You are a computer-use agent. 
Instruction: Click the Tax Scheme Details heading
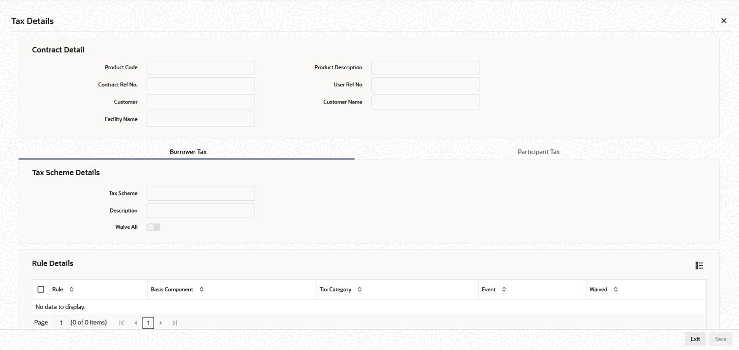pos(66,173)
